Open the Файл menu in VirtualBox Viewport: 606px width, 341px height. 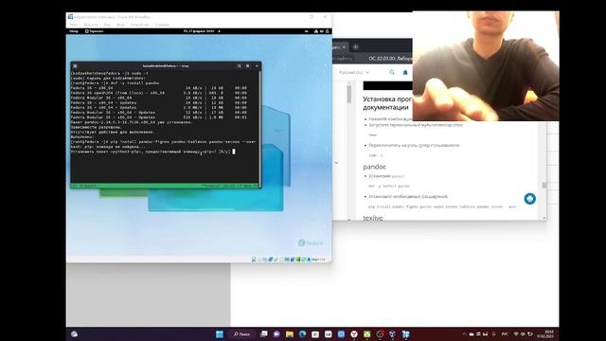point(74,25)
